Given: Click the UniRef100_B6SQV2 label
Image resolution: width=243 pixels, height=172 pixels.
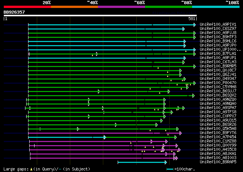Looking at the screenshot, I should [218, 95].
